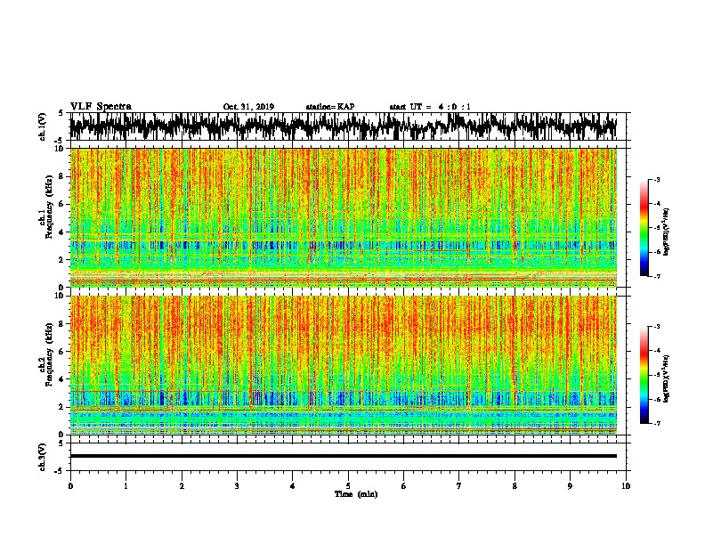Click inside the ch.1 spectrogram panel
The width and height of the screenshot is (705, 545).
[x=344, y=217]
